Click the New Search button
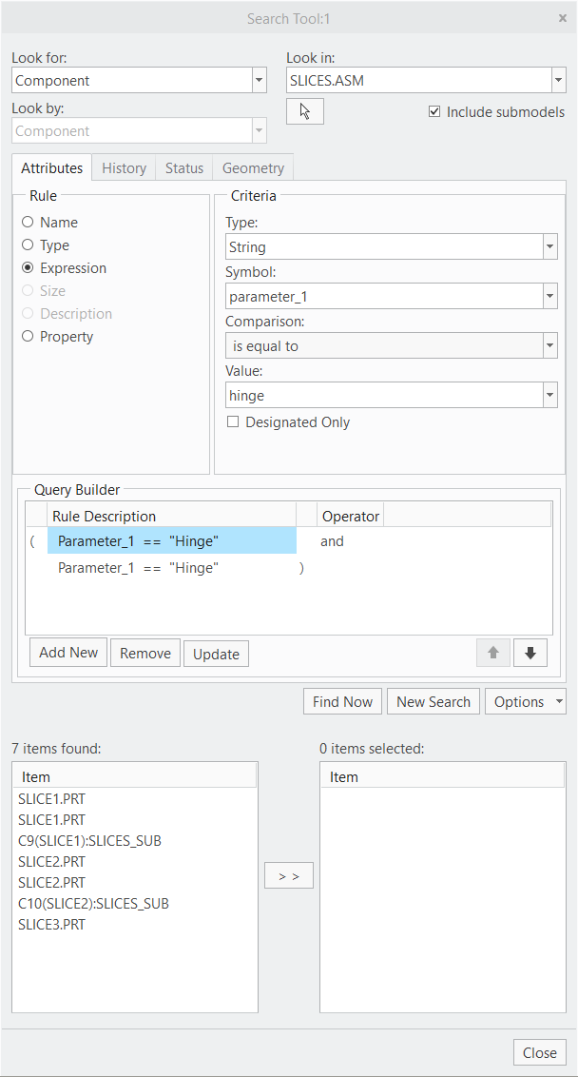Viewport: 578px width, 1077px height. coord(433,701)
